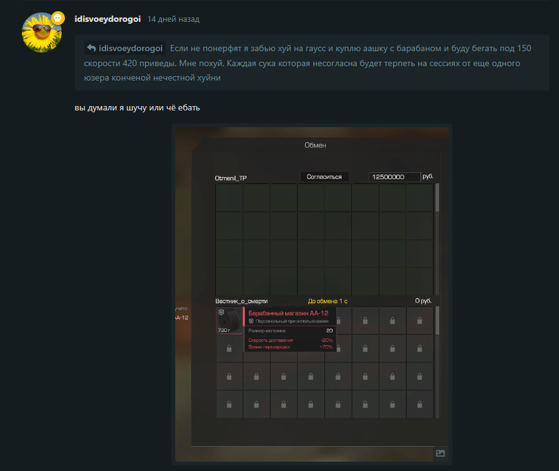This screenshot has width=559, height=471.
Task: Open the embedded trade screenshot thumbnail
Action: tap(312, 294)
